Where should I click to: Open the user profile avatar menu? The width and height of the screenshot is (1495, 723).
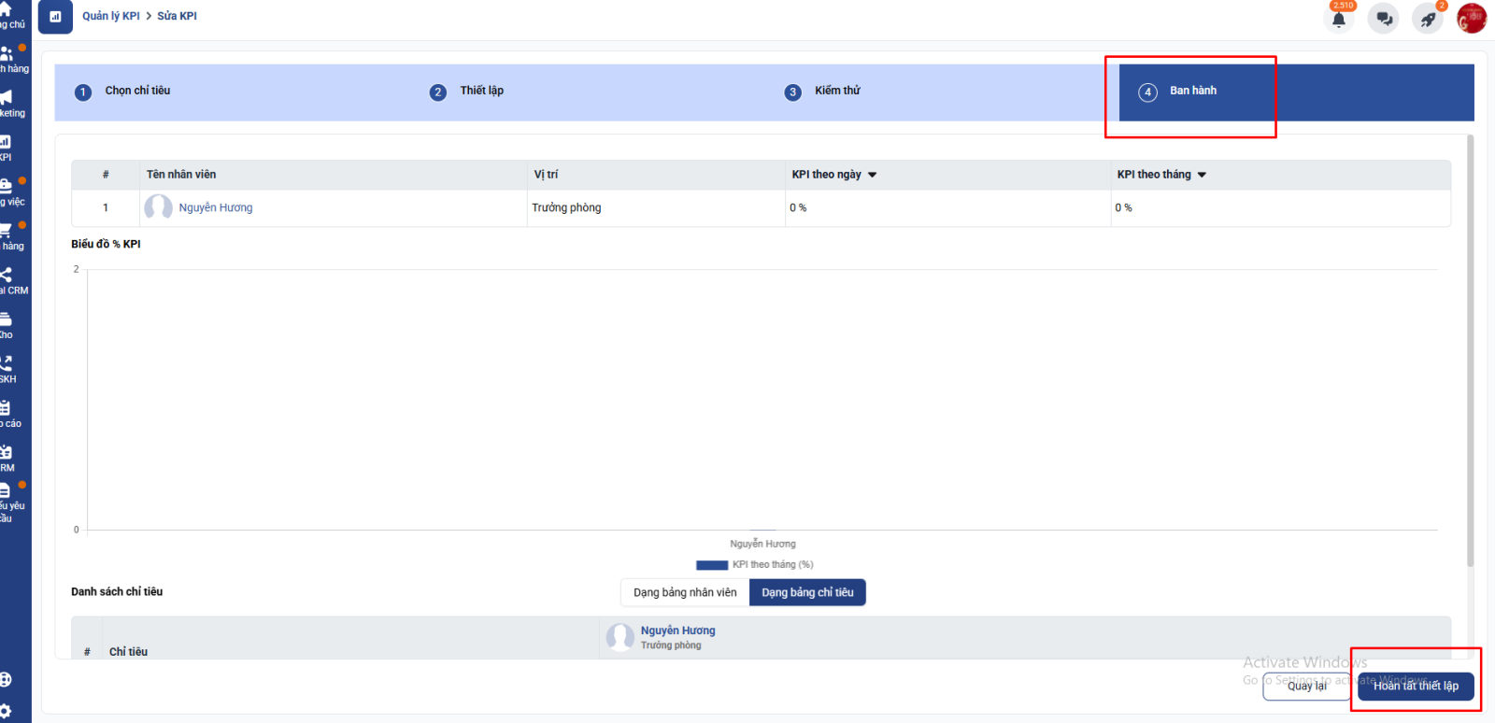pyautogui.click(x=1472, y=18)
